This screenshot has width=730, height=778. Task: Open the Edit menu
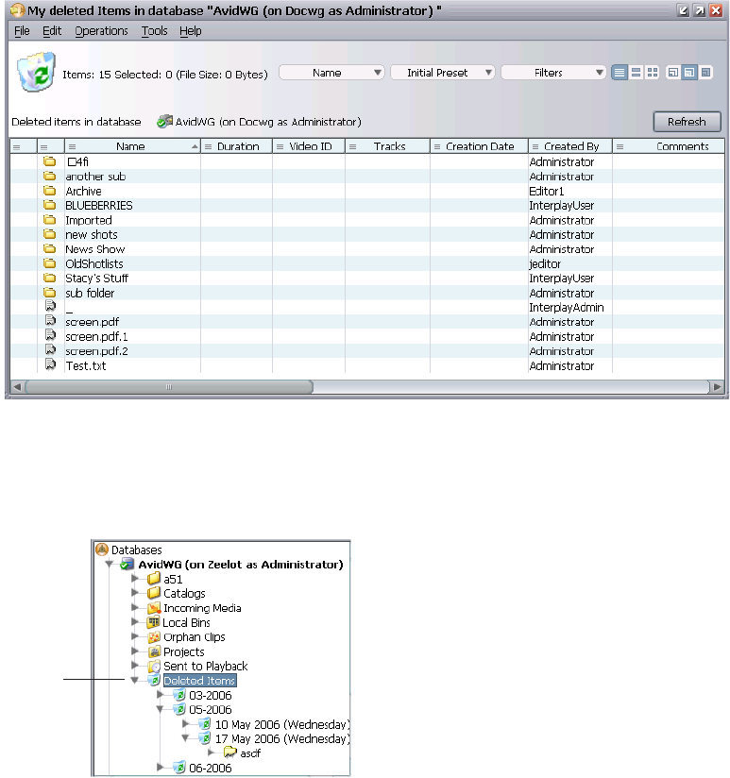(x=52, y=31)
